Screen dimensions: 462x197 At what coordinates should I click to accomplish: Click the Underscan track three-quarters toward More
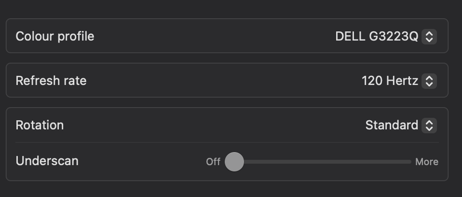pyautogui.click(x=367, y=161)
